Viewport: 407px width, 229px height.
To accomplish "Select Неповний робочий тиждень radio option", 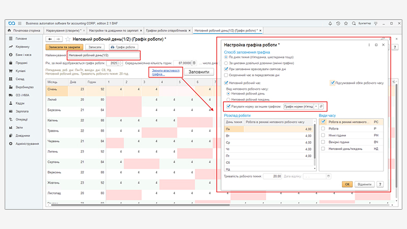I will click(x=228, y=100).
